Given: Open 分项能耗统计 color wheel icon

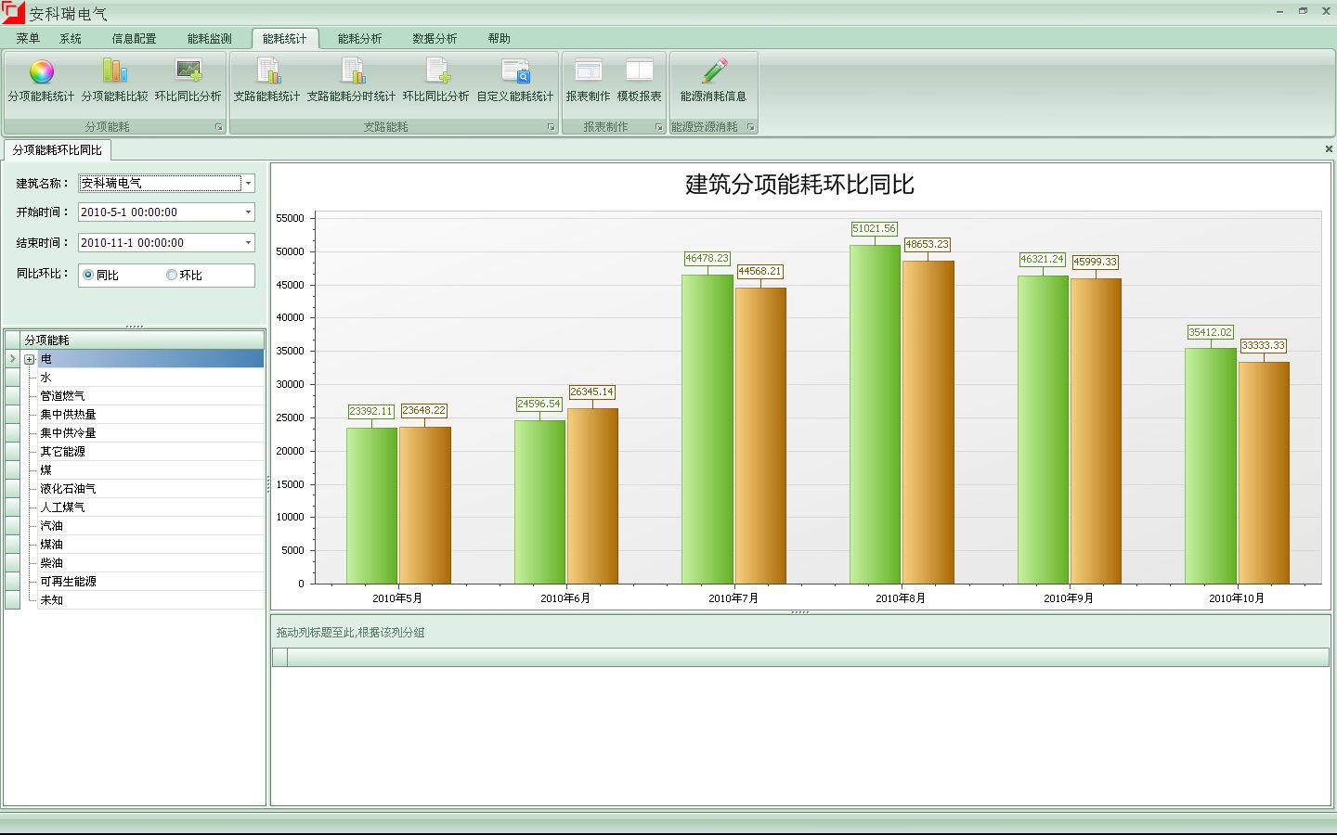Looking at the screenshot, I should 42,71.
